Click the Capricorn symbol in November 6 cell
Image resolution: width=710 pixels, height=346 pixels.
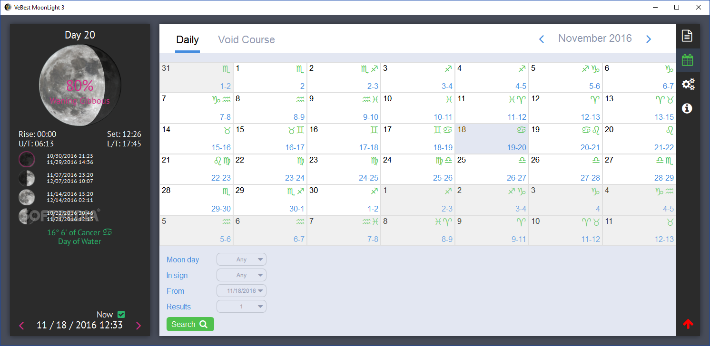click(x=670, y=69)
